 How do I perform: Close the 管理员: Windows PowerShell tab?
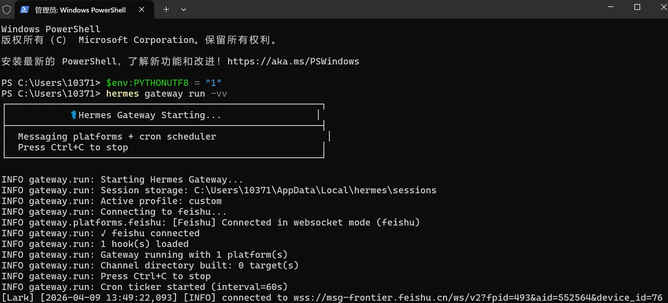[143, 10]
